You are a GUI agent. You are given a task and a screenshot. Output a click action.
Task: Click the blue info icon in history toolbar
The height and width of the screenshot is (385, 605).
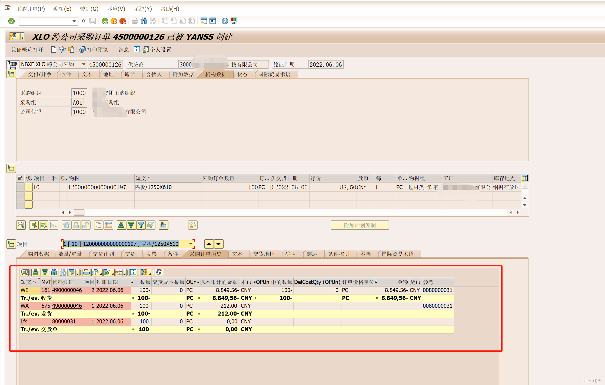133,273
